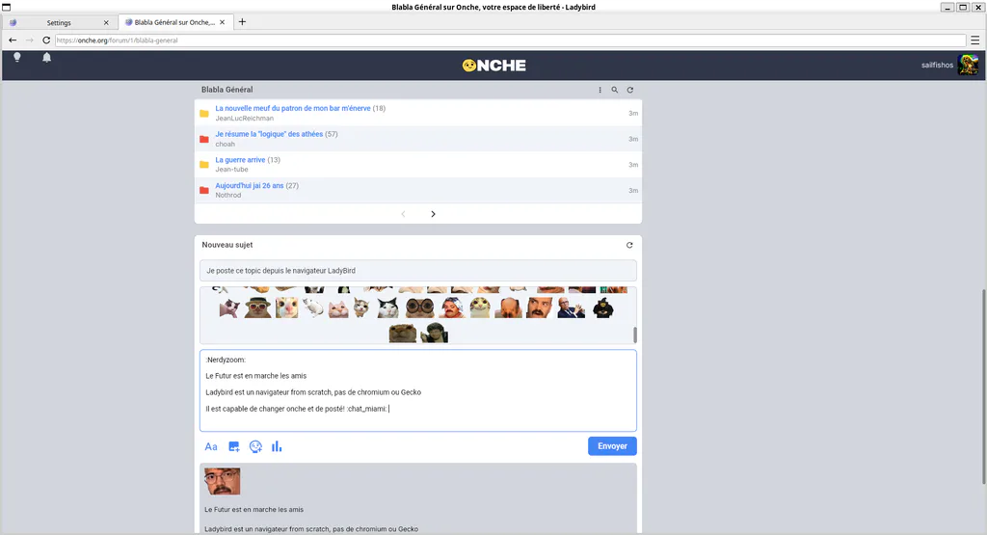
Task: Toggle text formatting Aa tool
Action: click(211, 447)
